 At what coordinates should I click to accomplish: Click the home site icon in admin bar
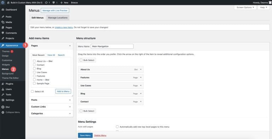8,2
